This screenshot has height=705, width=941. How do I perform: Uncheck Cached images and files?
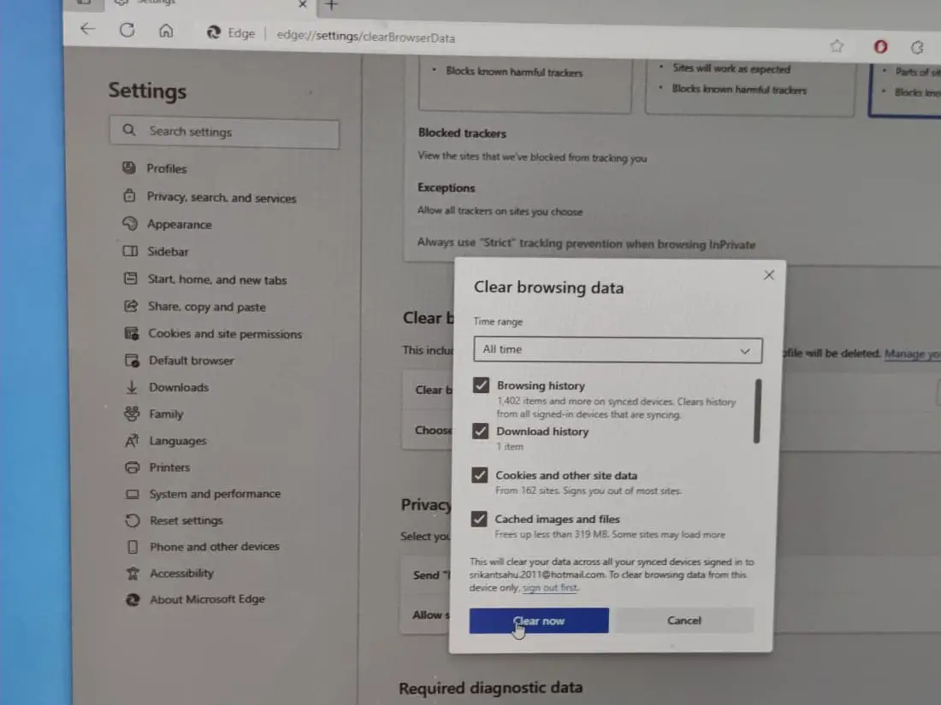pyautogui.click(x=480, y=518)
